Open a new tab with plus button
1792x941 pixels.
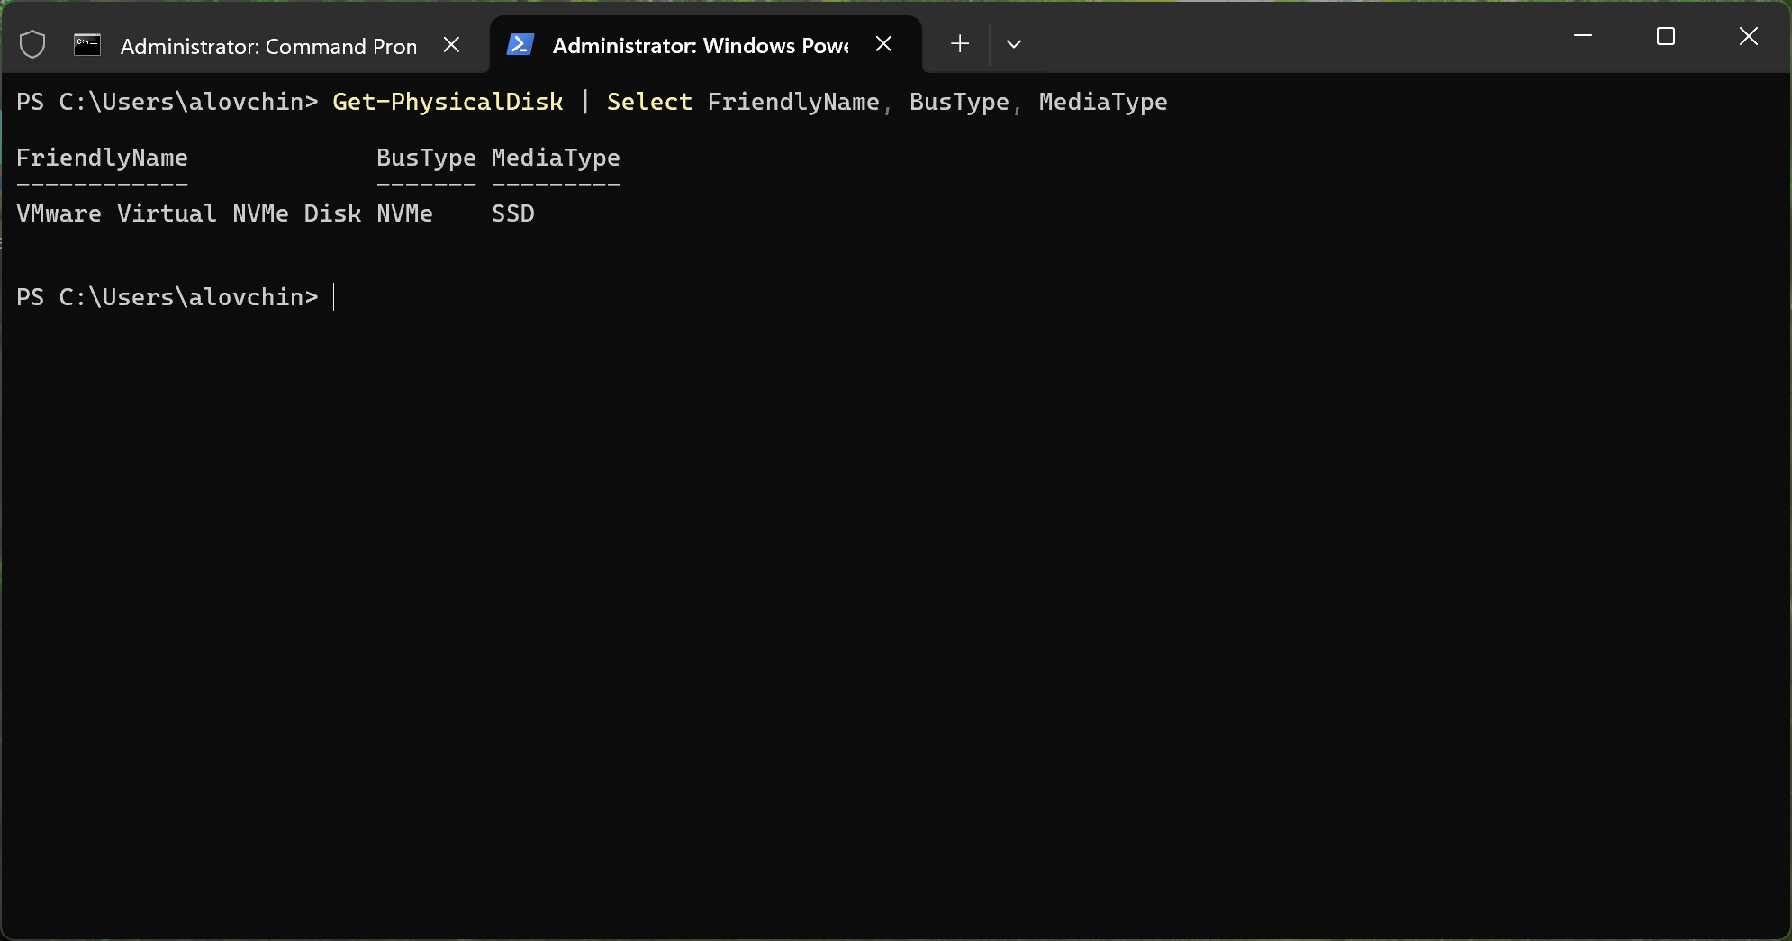coord(960,44)
